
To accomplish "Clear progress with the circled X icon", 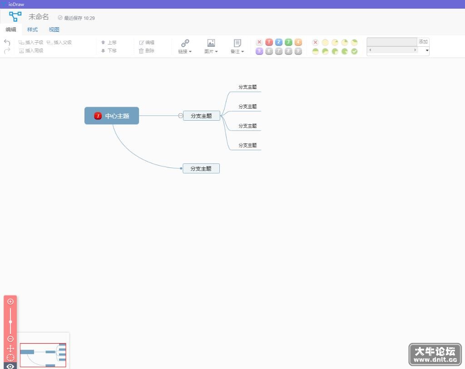I will tap(316, 42).
